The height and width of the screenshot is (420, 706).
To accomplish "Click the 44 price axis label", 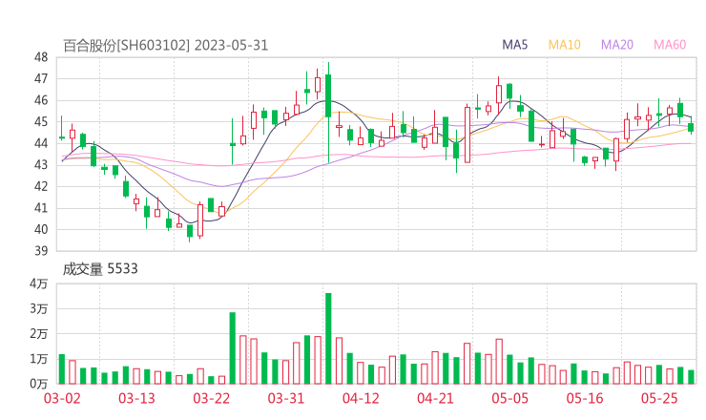I will coord(41,143).
